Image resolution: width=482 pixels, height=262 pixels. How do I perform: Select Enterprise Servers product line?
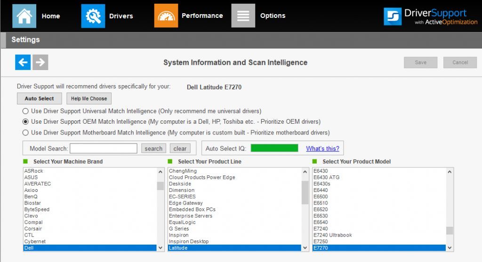[234, 216]
